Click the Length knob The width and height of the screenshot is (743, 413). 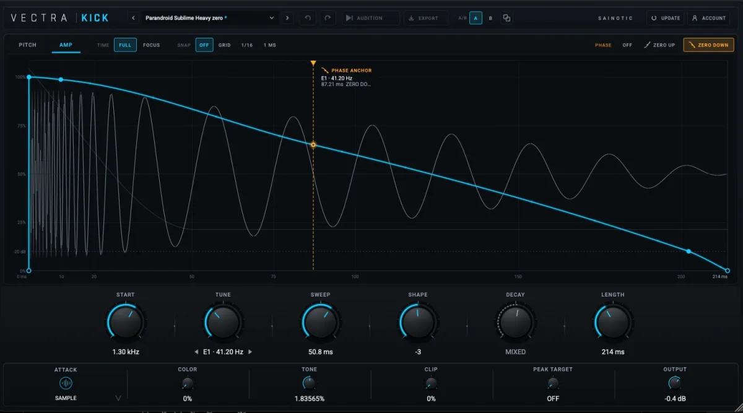[613, 322]
